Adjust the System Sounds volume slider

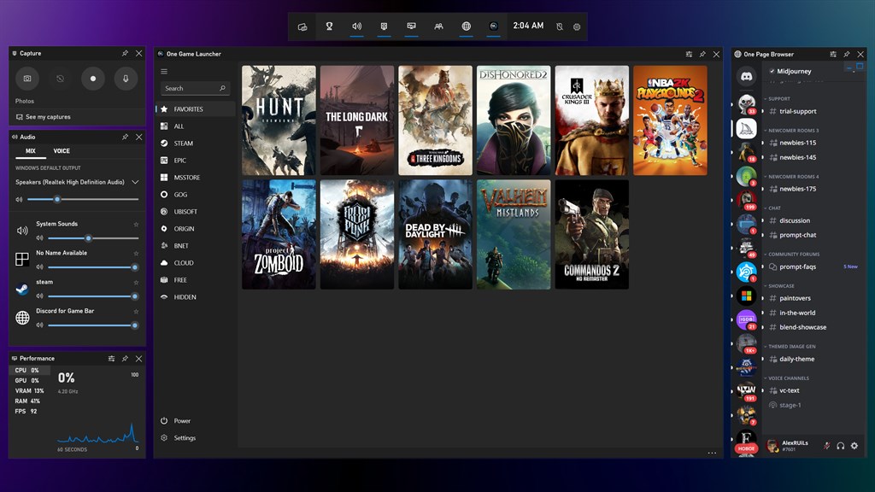pos(93,238)
